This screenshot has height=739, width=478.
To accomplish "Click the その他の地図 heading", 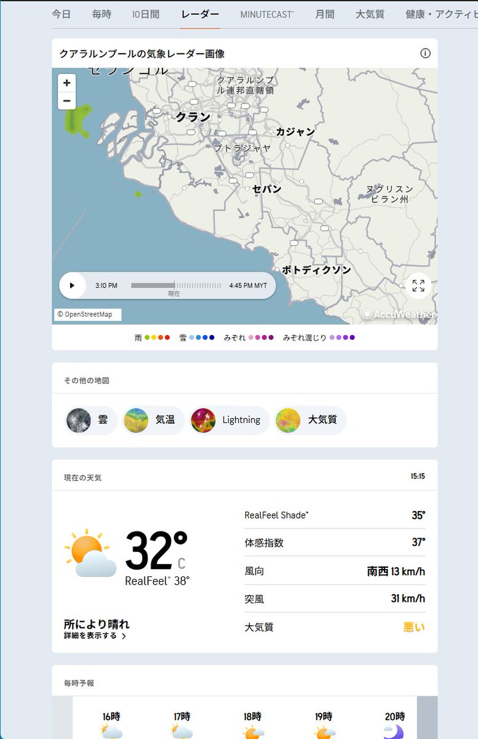I will 87,381.
